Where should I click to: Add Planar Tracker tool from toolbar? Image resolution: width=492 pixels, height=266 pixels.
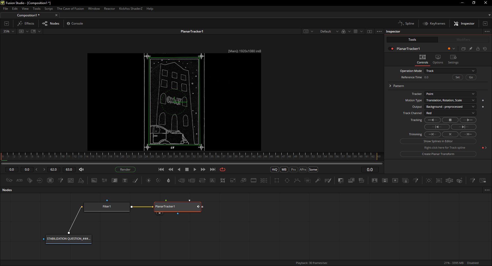tap(439, 181)
